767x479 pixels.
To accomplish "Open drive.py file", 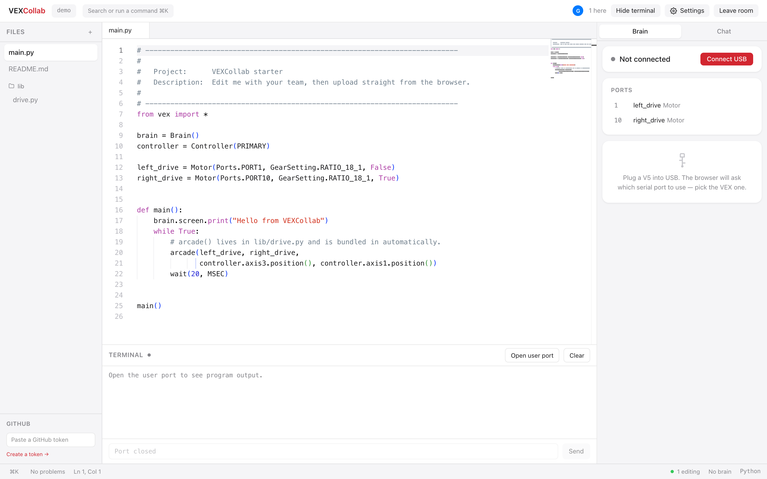I will (51, 100).
